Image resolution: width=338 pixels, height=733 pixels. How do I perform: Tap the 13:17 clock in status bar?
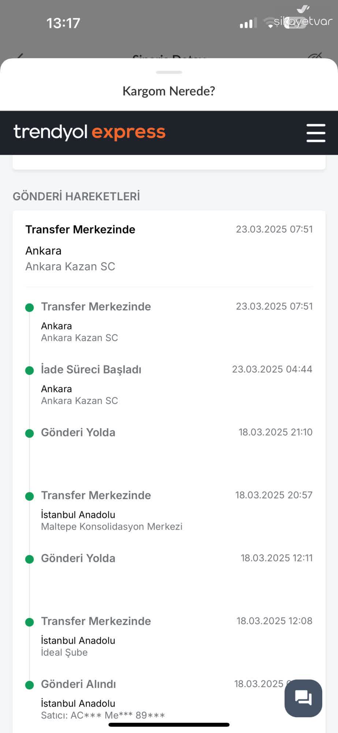63,23
